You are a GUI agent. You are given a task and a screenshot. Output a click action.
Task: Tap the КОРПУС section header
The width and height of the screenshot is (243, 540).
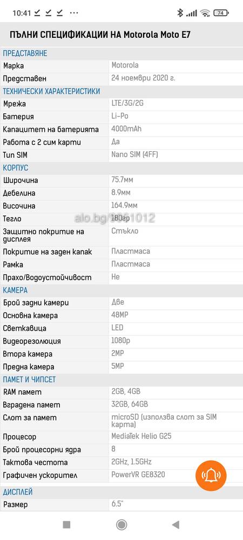point(16,168)
